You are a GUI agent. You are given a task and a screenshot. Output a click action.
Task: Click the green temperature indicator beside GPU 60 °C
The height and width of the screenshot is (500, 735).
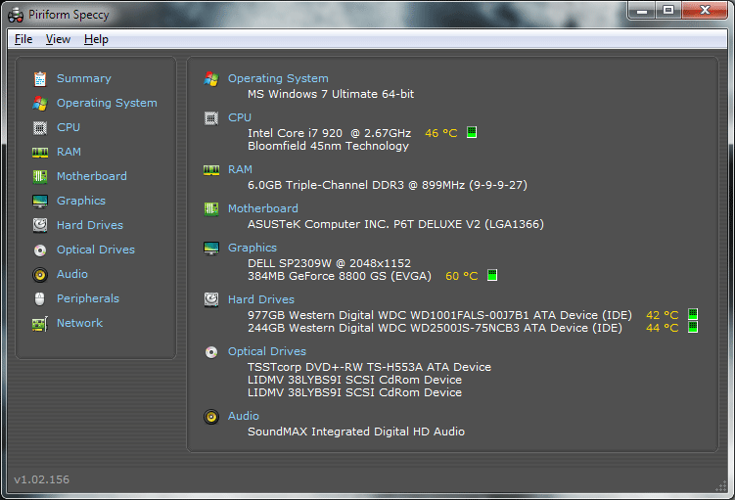491,275
